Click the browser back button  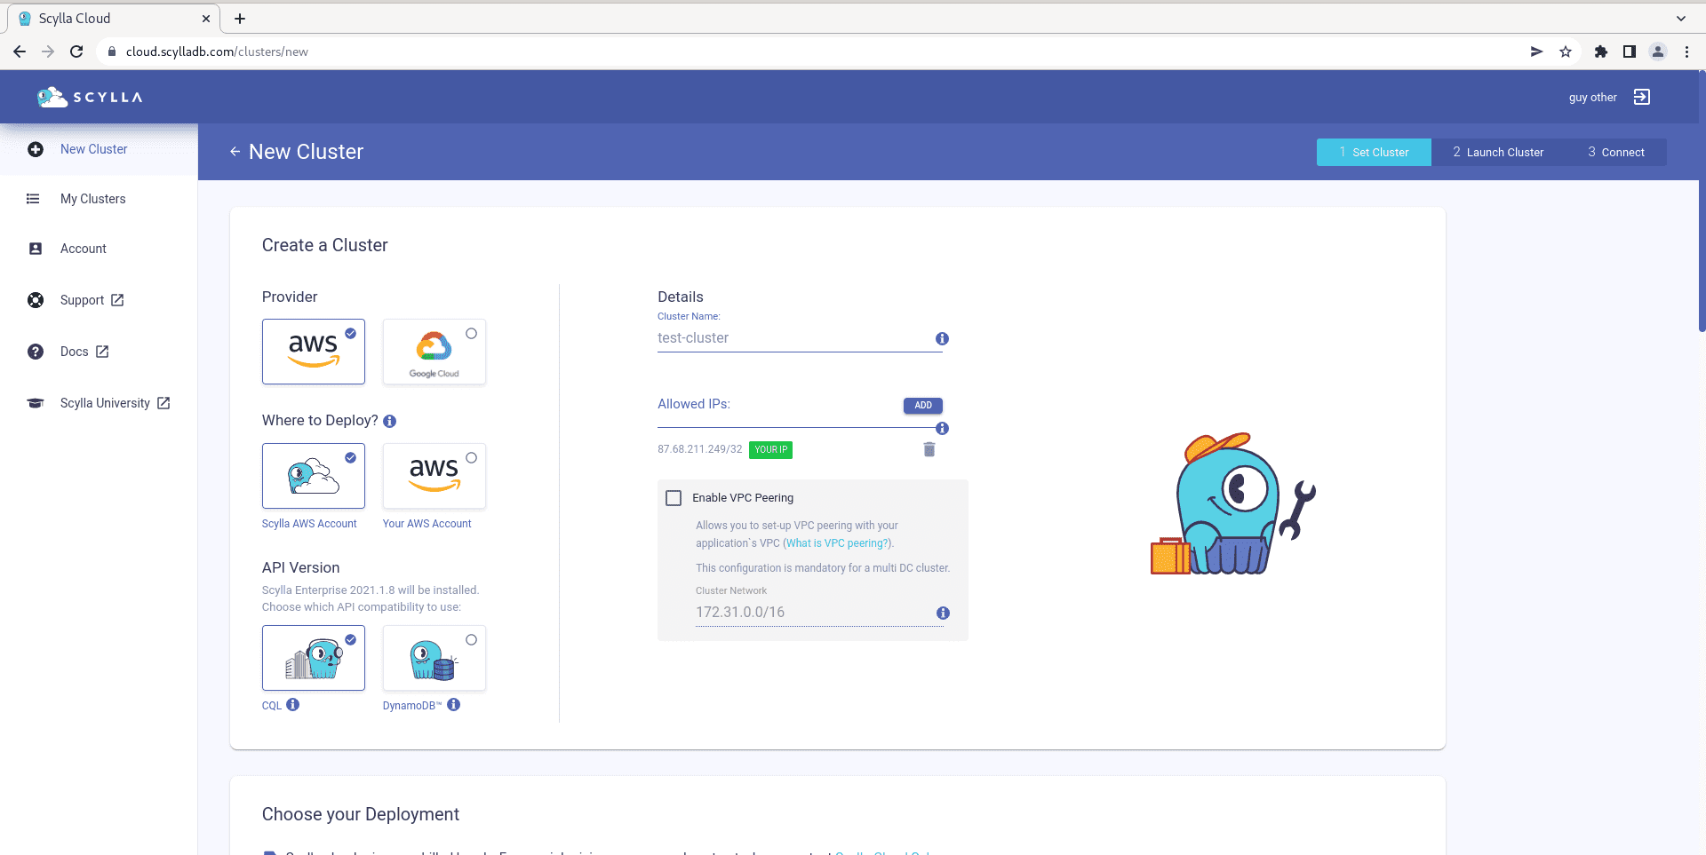[x=20, y=51]
